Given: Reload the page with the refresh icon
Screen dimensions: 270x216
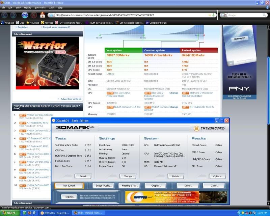Looking at the screenshot, I should coord(25,15).
